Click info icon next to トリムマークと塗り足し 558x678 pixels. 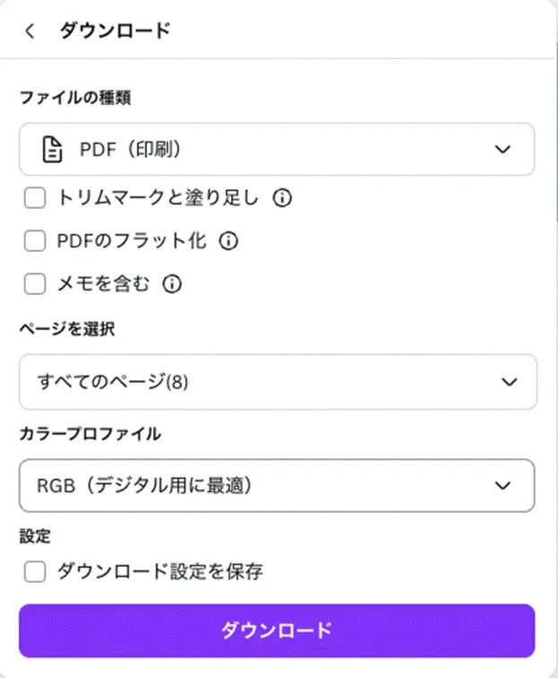(x=282, y=198)
